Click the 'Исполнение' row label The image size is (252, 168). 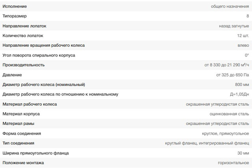point(15,6)
